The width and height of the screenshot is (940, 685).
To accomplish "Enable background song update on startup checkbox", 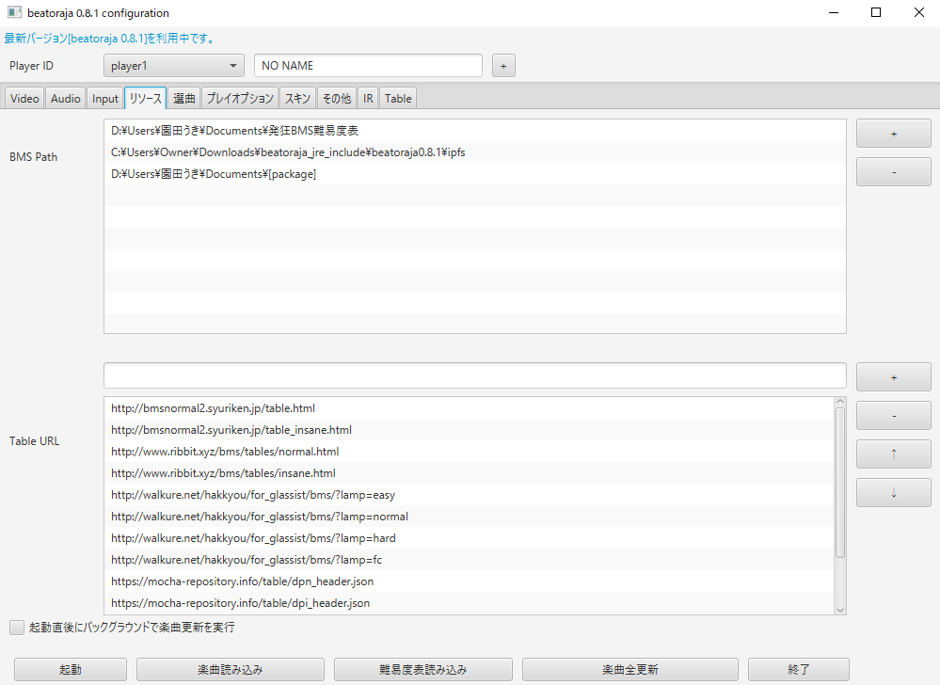I will pos(17,627).
